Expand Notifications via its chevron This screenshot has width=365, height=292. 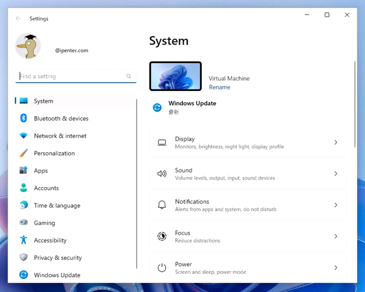pyautogui.click(x=335, y=205)
